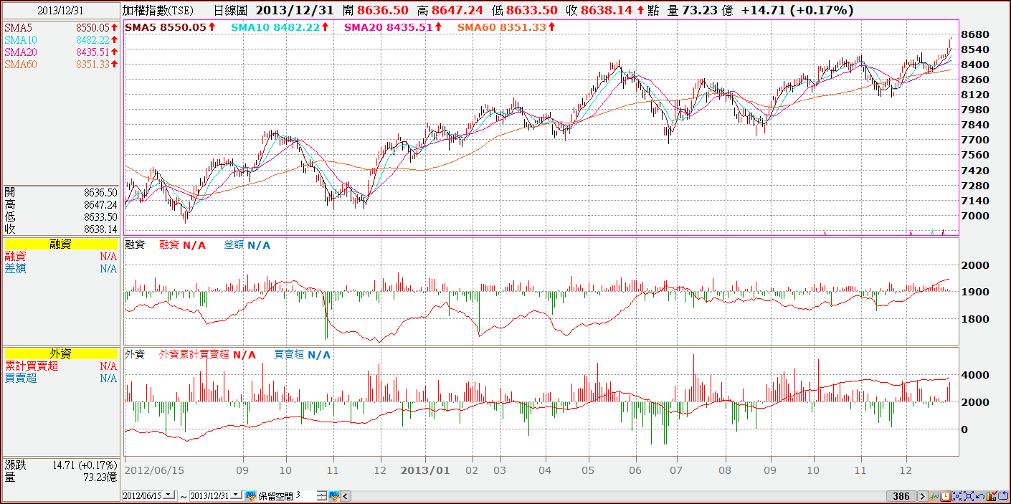Click the 收 8638.14 row in the left panel

61,229
